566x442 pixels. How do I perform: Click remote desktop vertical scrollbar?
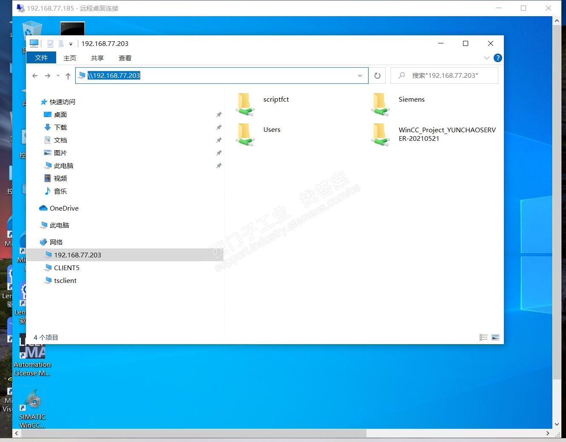(557, 202)
